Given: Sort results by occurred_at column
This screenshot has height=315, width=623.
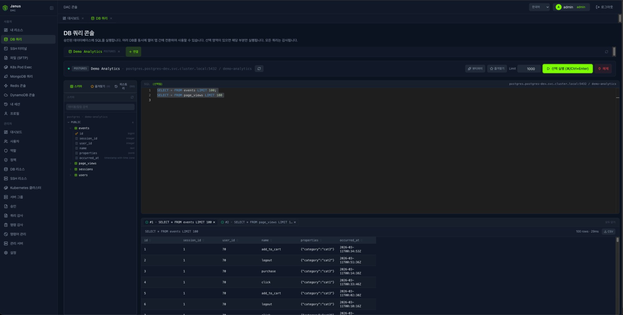Looking at the screenshot, I should [x=351, y=240].
